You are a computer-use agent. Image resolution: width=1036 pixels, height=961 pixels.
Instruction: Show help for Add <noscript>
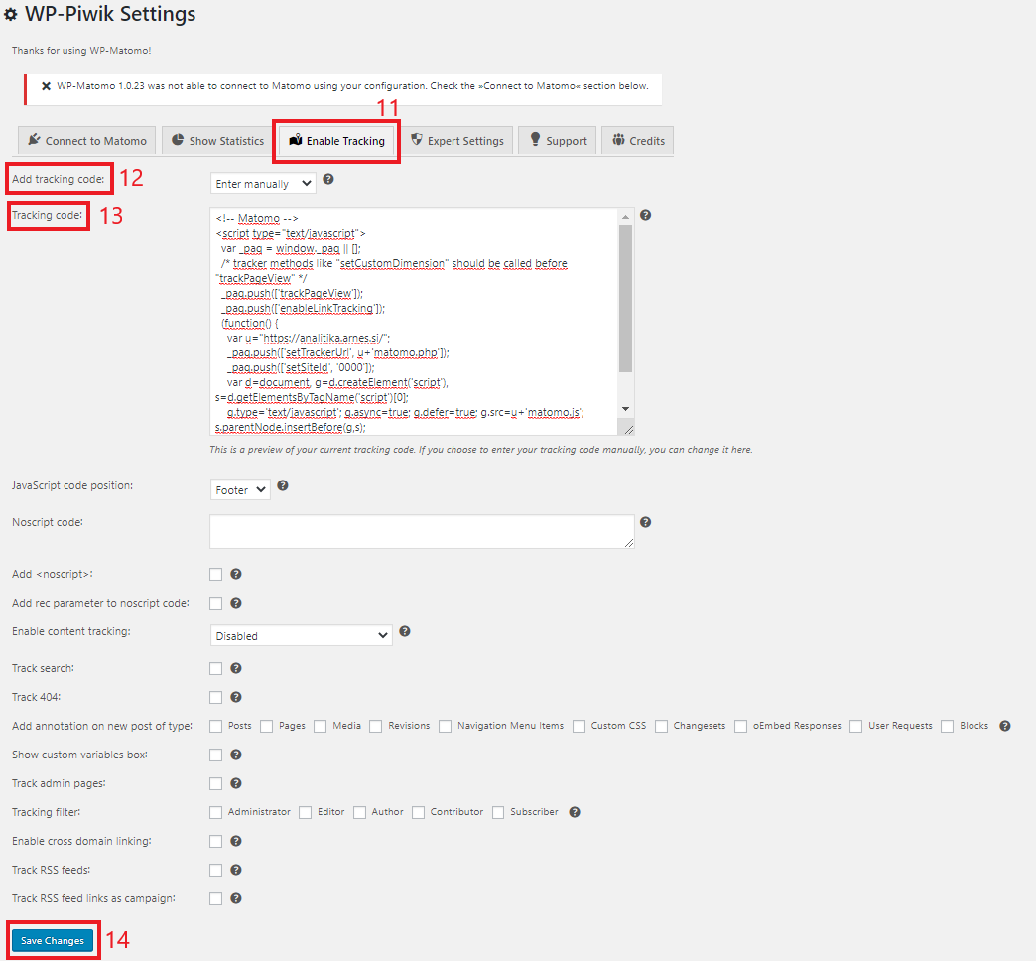click(x=236, y=575)
